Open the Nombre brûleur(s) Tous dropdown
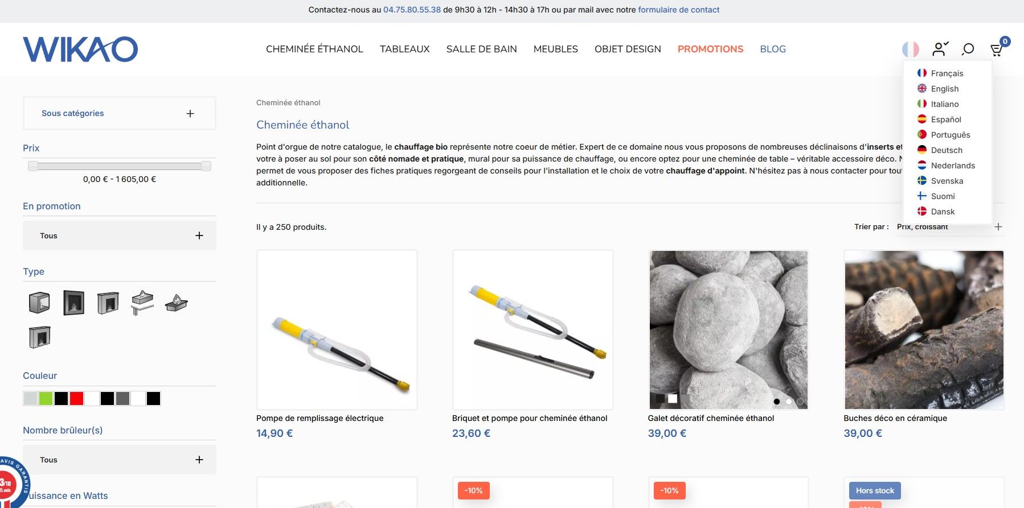Viewport: 1024px width, 508px height. (120, 460)
